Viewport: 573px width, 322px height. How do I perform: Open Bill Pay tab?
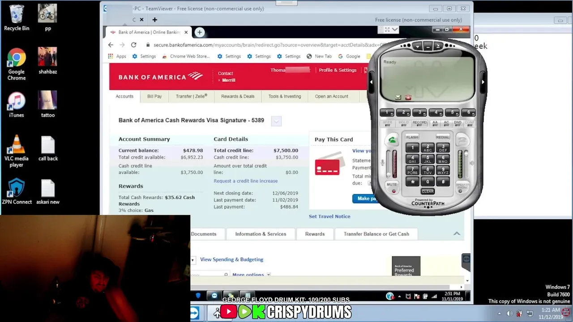[154, 96]
